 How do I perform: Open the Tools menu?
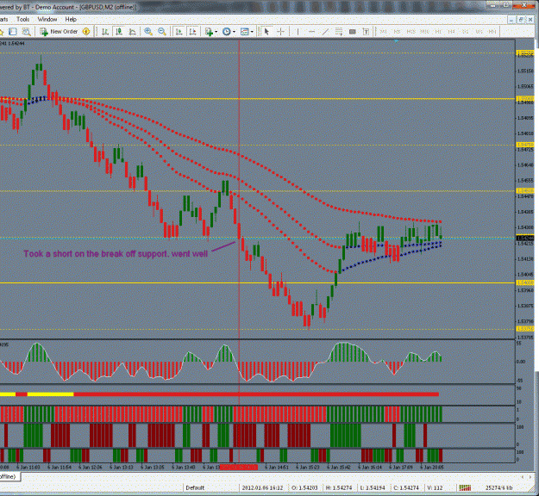coord(23,19)
